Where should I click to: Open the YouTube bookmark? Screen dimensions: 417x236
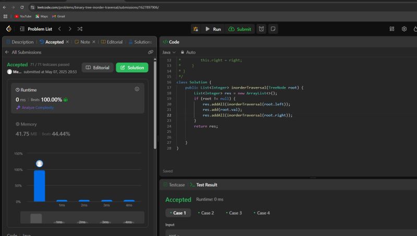coord(23,16)
